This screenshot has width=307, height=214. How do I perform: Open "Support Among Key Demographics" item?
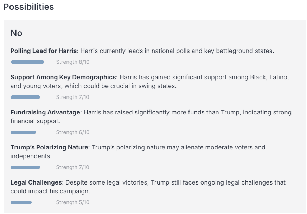pos(63,77)
